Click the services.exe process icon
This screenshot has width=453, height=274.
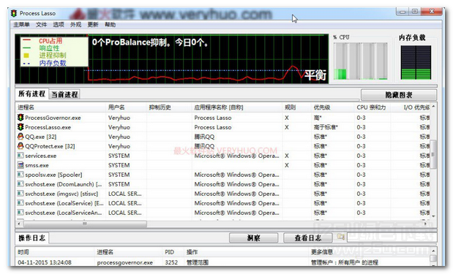[x=20, y=156]
